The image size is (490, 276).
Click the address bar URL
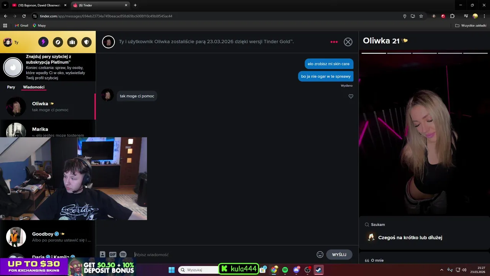[106, 16]
